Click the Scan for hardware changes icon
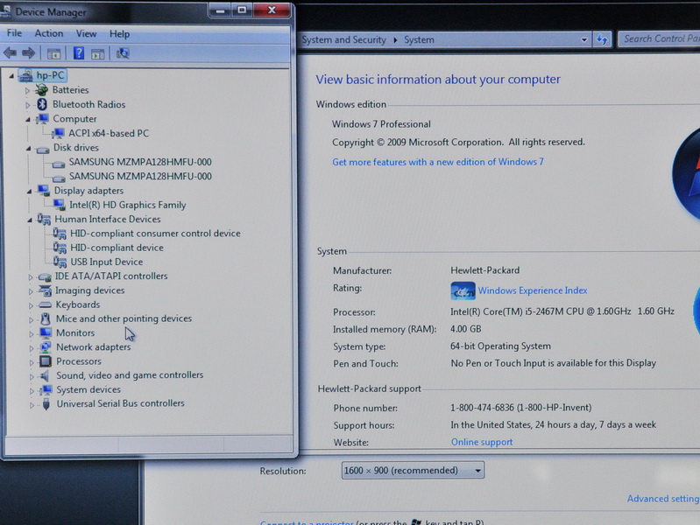This screenshot has width=700, height=525. (x=123, y=53)
